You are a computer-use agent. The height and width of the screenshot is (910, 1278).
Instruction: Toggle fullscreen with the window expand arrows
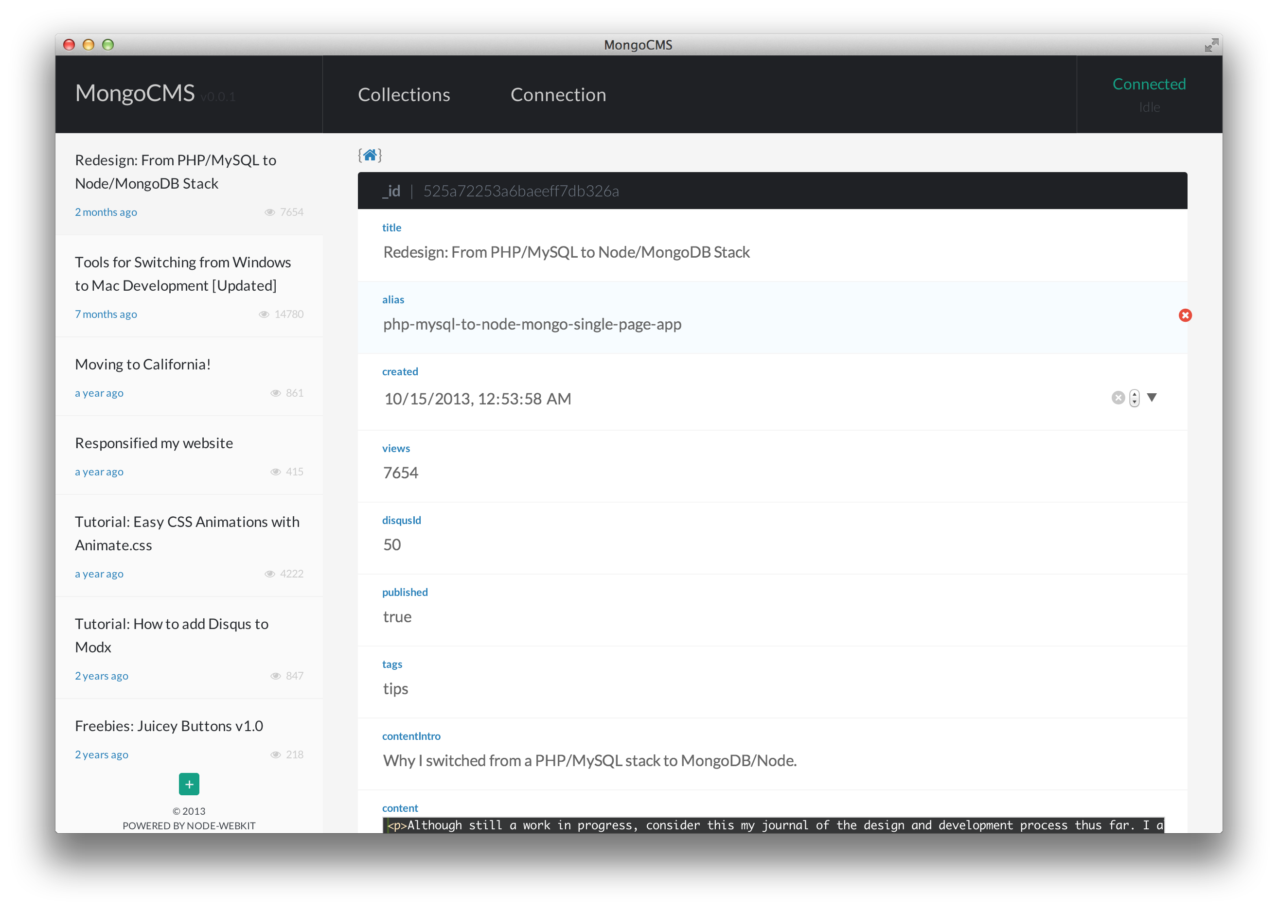click(1211, 45)
